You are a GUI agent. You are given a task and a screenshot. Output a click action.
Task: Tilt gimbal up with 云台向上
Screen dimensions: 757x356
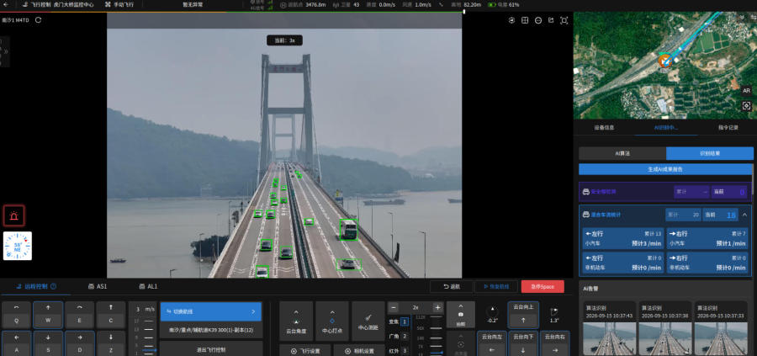(x=523, y=315)
